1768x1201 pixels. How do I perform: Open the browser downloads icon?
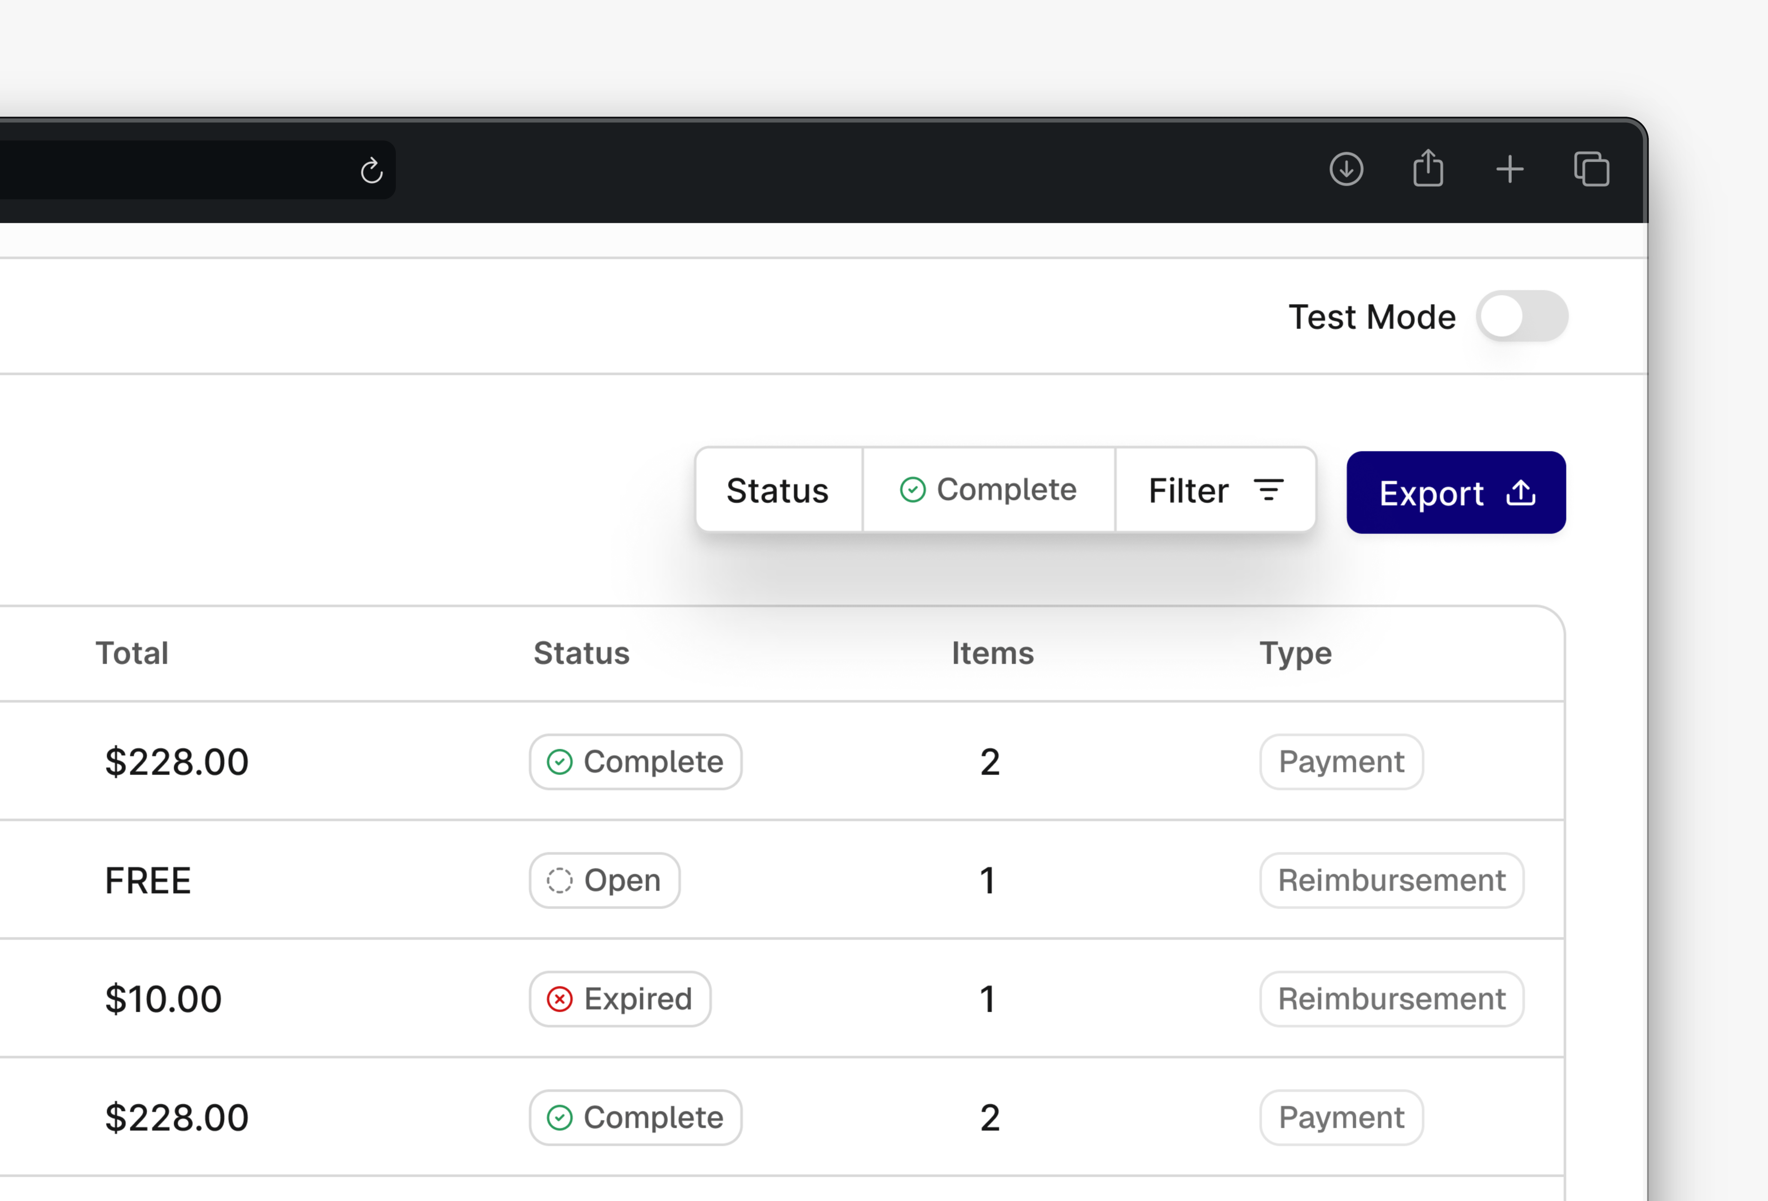(1346, 169)
